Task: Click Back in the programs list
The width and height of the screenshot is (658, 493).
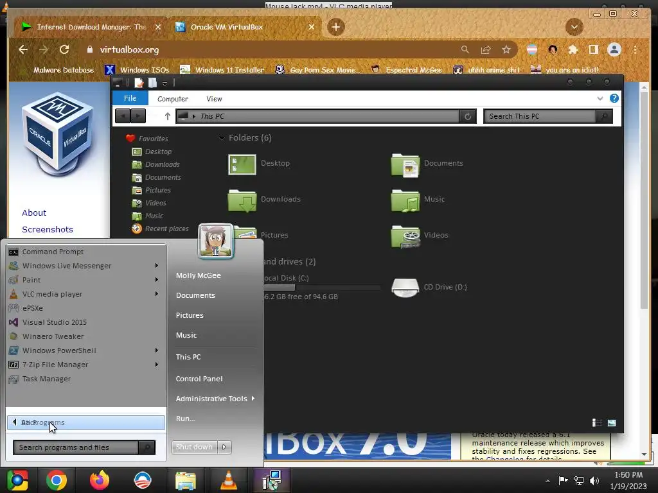Action: (86, 422)
